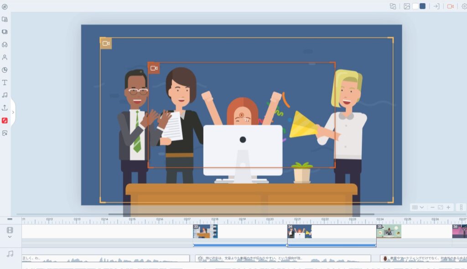
Task: Pick the dark blue background color swatch
Action: click(x=422, y=6)
